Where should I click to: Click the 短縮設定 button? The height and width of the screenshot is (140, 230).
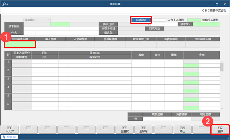pyautogui.click(x=141, y=20)
